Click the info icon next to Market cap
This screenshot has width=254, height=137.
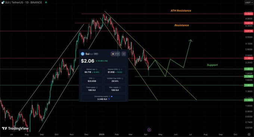(96, 69)
